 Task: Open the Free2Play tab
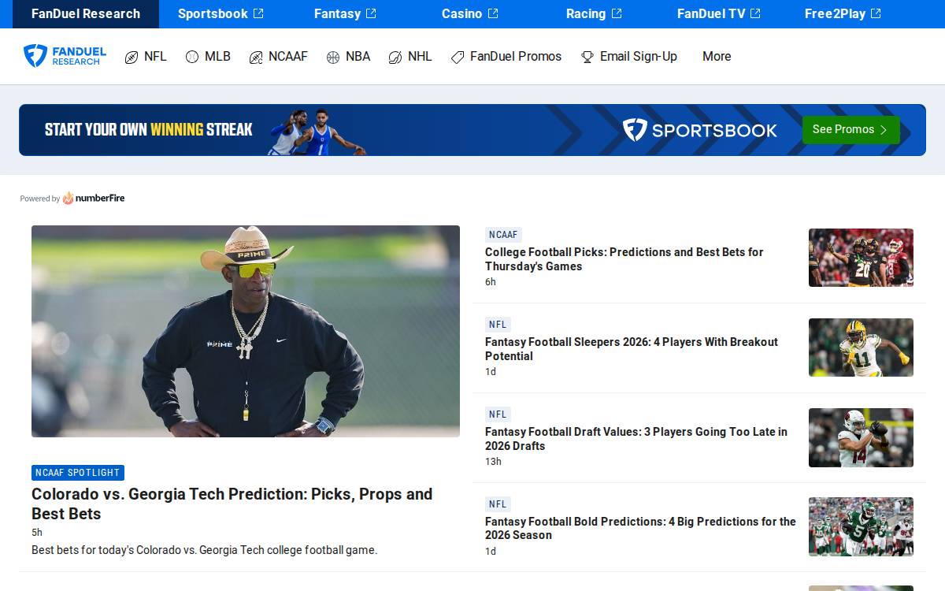(843, 13)
